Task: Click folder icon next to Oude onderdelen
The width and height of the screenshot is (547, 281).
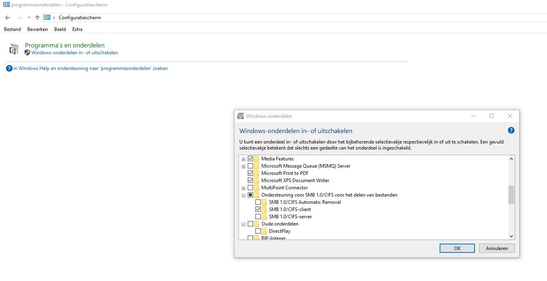Action: click(257, 224)
